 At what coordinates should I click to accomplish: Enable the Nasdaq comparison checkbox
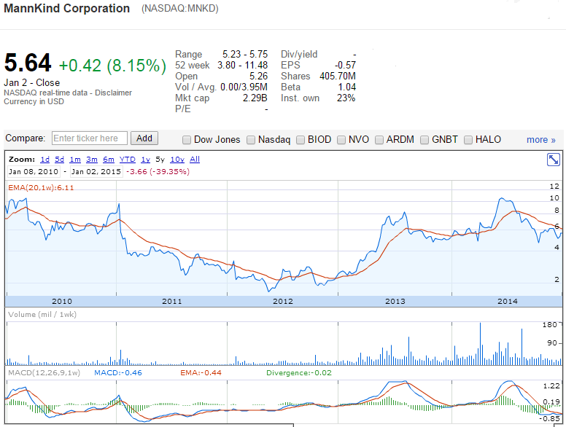(x=251, y=140)
